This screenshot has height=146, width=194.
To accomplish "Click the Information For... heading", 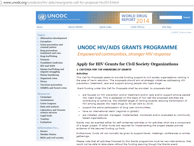I will pos(49,128).
